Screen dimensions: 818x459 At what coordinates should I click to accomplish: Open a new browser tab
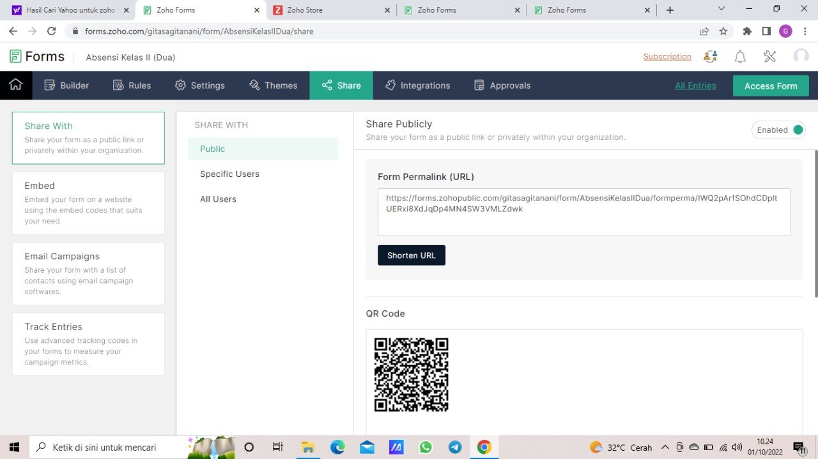[x=670, y=10]
